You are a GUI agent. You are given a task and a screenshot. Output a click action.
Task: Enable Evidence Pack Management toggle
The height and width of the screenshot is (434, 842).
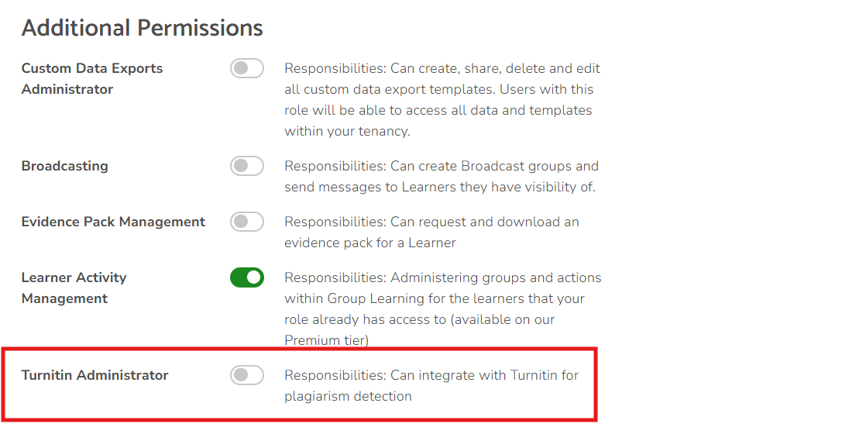247,222
